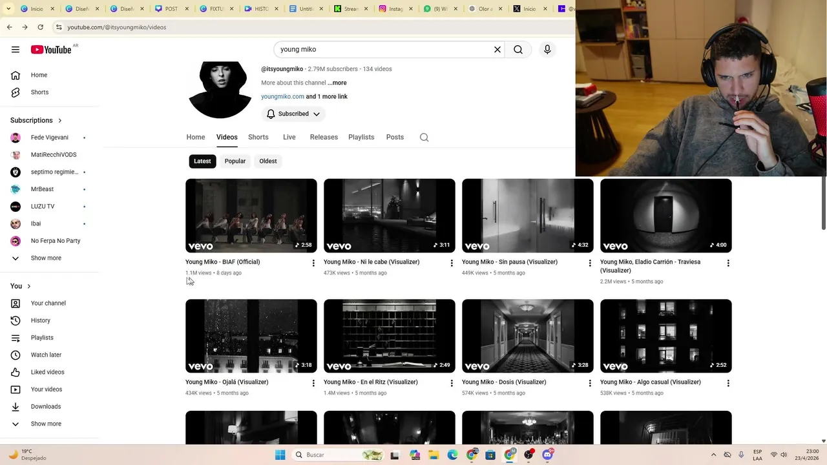Screen dimensions: 827x465
Task: Open Young Miko - Ojalá (Visualizer) title
Action: coord(227,382)
